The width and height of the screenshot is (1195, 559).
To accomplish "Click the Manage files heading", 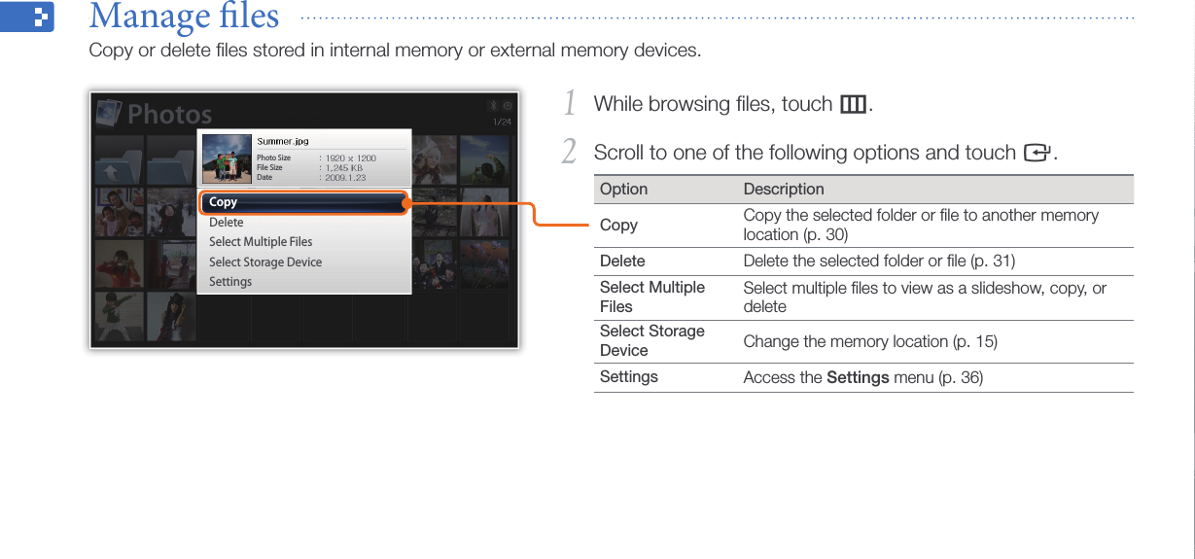I will (x=184, y=17).
